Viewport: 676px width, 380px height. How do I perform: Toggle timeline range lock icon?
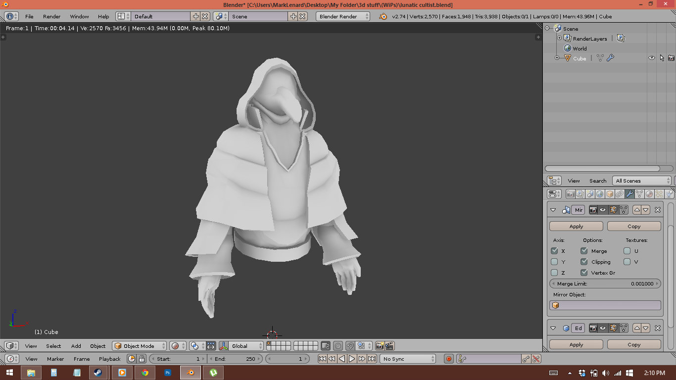click(142, 359)
